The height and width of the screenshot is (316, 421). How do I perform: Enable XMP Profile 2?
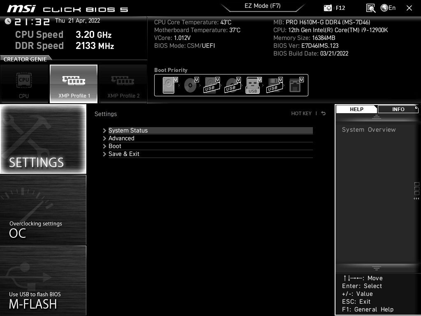[x=123, y=84]
